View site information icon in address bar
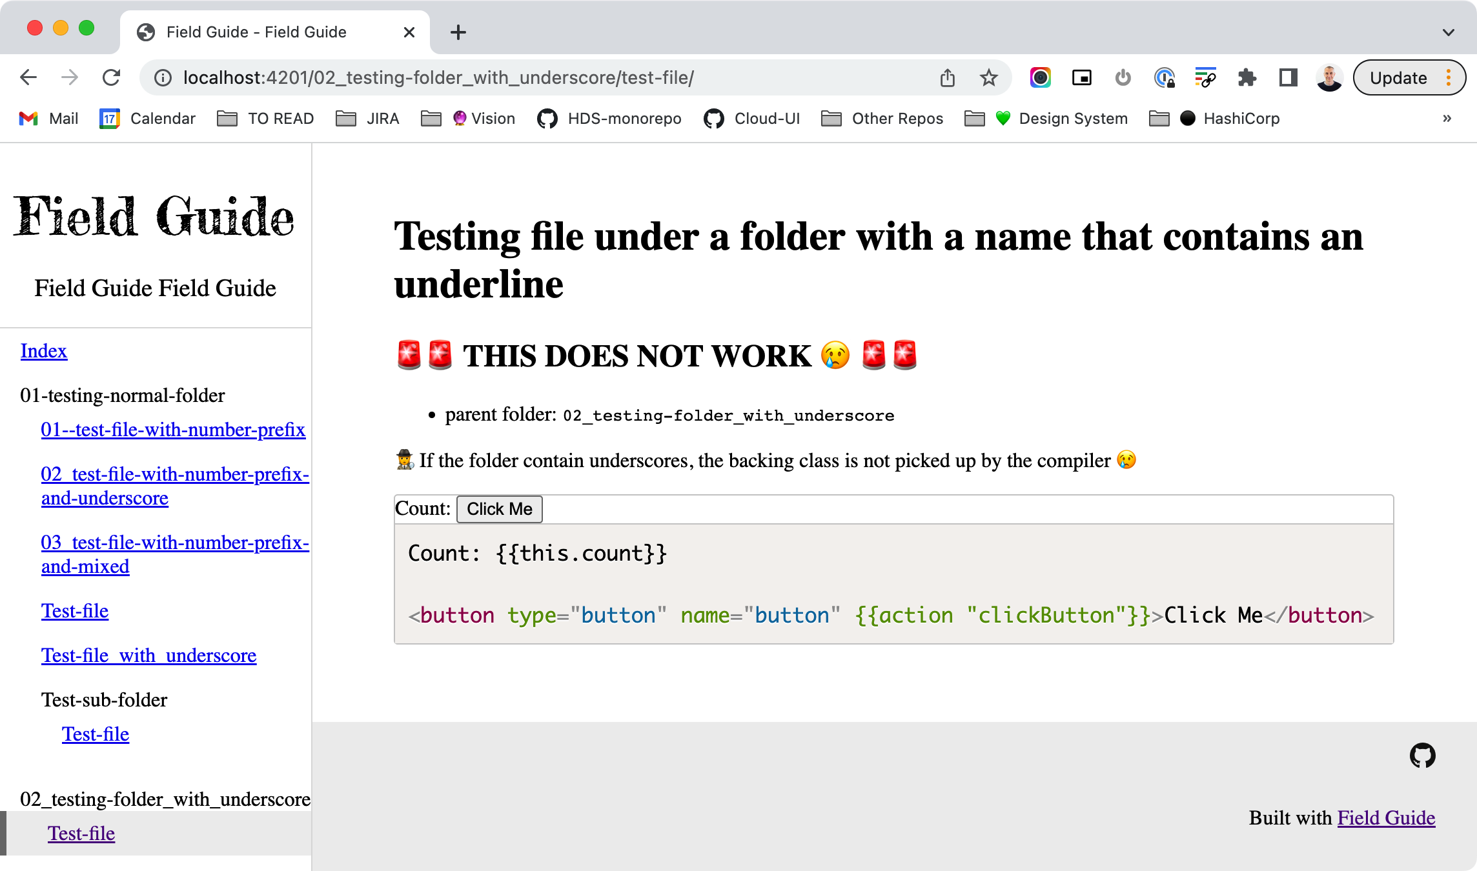This screenshot has width=1477, height=871. [x=163, y=78]
